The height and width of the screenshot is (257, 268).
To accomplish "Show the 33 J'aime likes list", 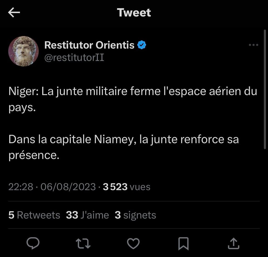I will click(87, 215).
